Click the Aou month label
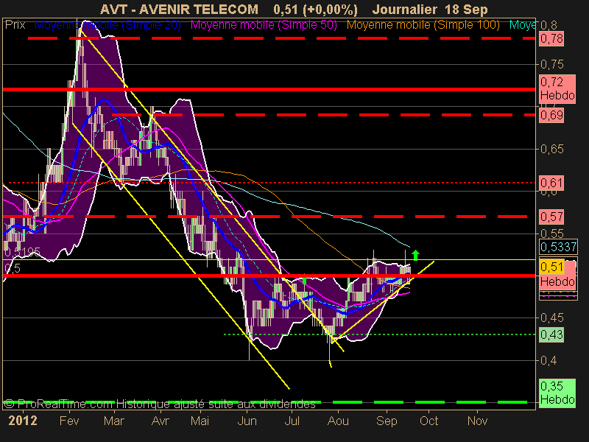Viewport: 589px width, 442px height. pyautogui.click(x=338, y=421)
